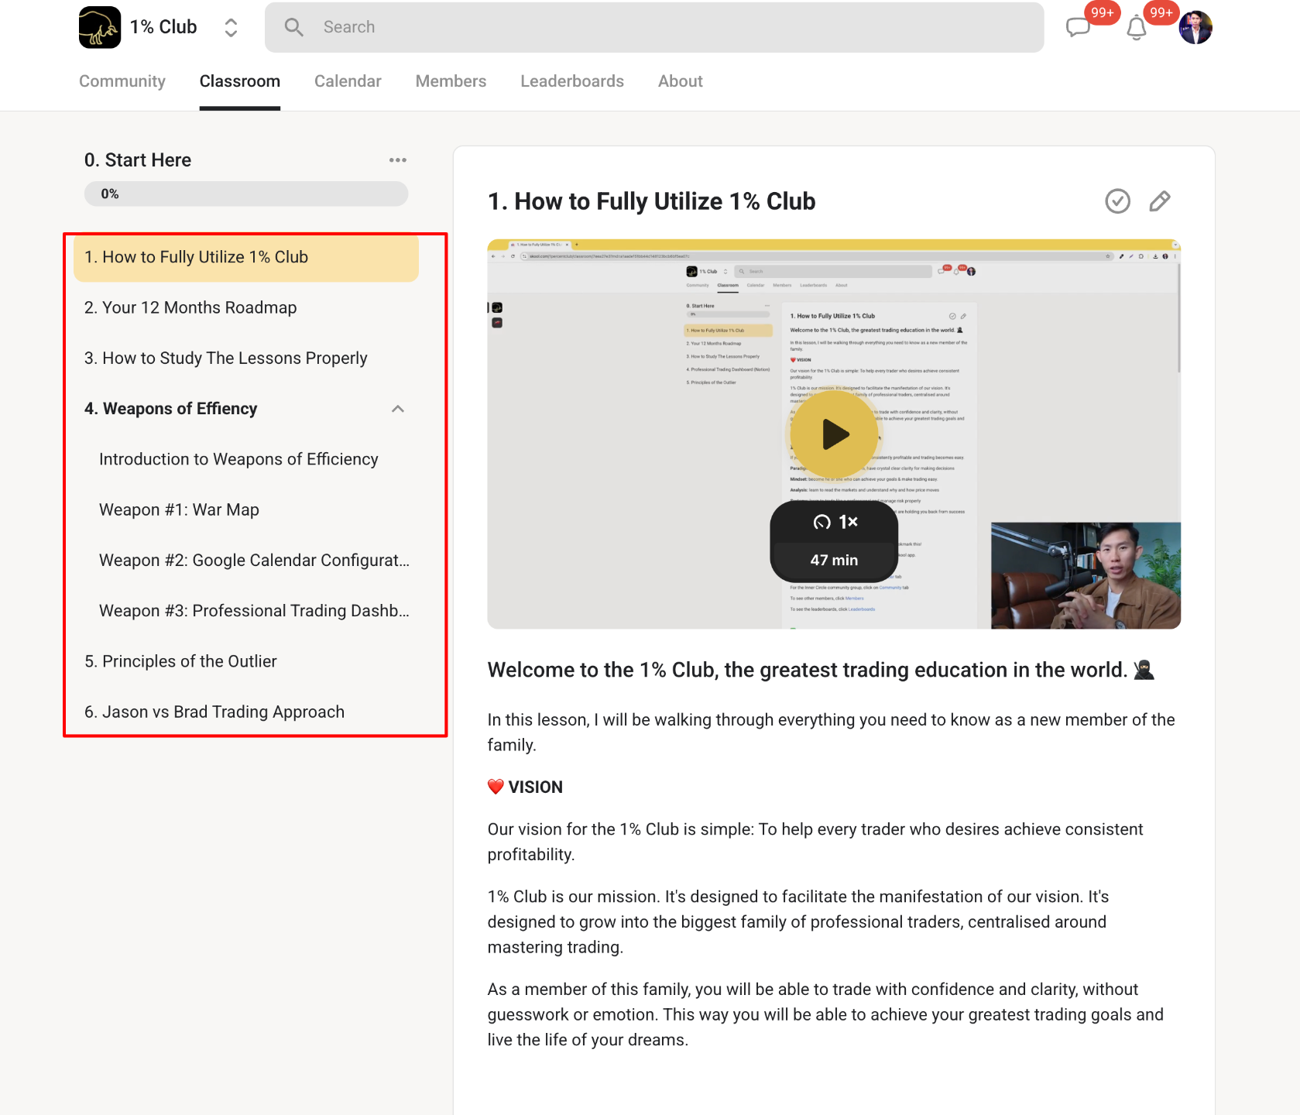1300x1115 pixels.
Task: Play the lesson video
Action: point(834,434)
